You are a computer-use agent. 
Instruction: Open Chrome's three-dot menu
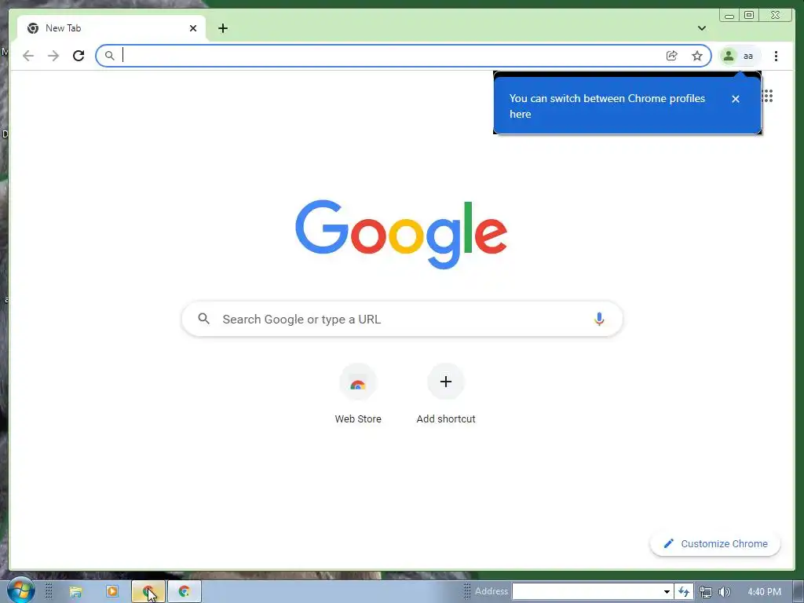click(776, 56)
